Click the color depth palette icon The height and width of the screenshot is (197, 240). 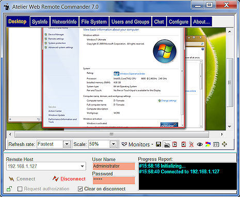click(208, 144)
